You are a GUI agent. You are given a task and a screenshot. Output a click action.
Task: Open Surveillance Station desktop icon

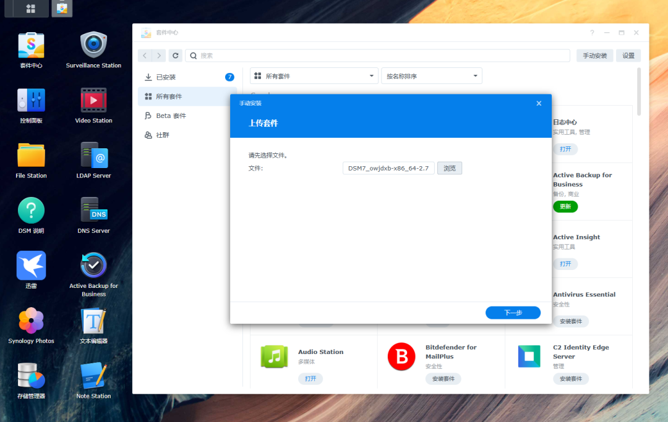pos(94,45)
